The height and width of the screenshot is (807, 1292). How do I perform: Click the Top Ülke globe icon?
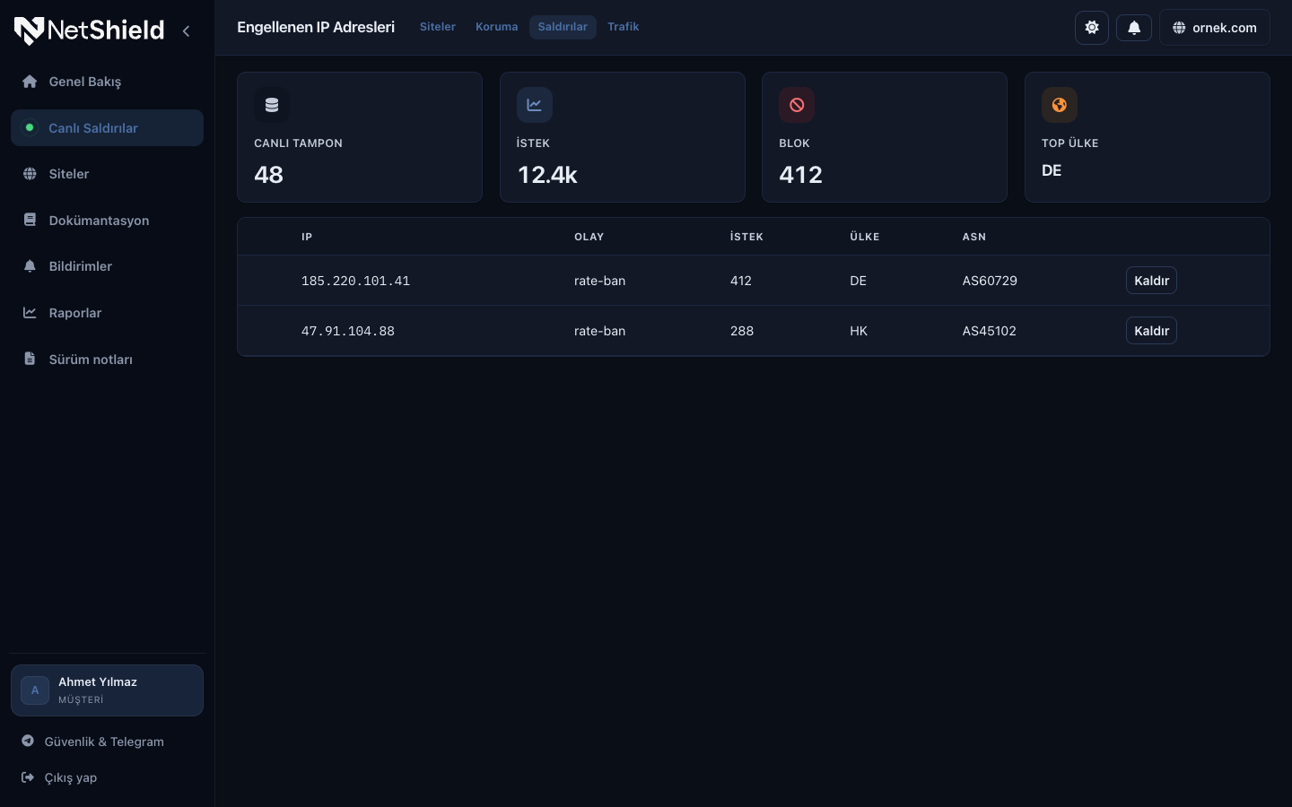(1060, 105)
